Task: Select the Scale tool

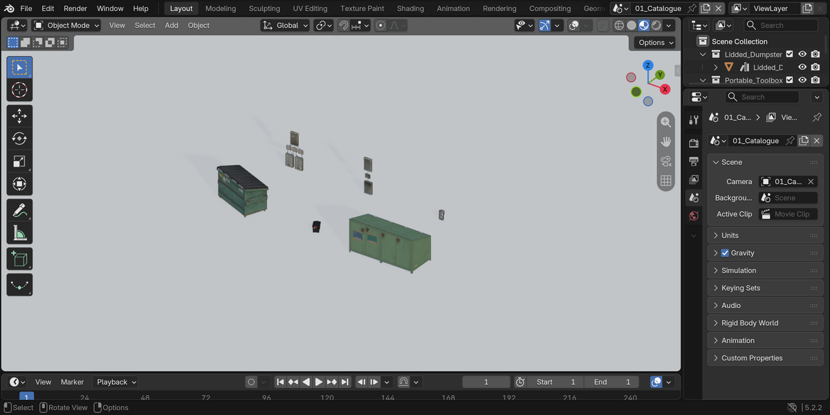Action: click(x=19, y=162)
